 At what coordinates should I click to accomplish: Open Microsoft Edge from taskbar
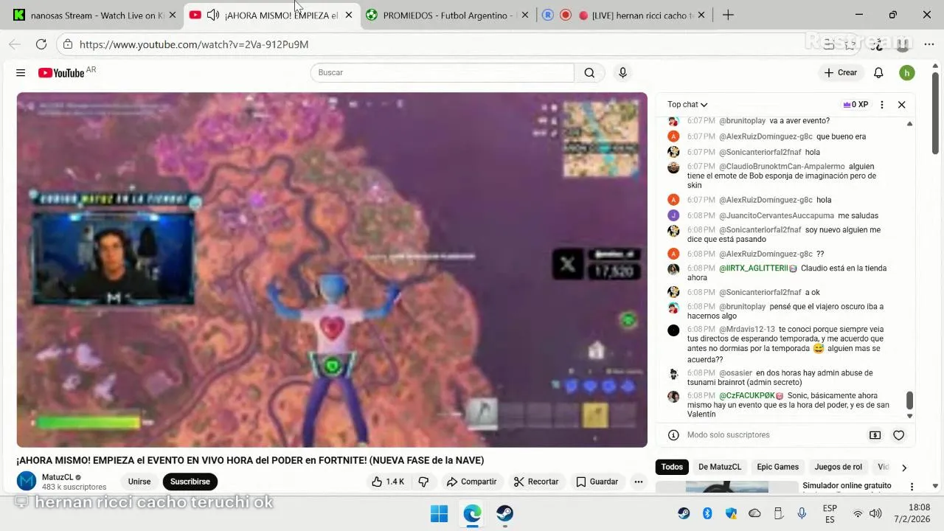click(x=472, y=513)
